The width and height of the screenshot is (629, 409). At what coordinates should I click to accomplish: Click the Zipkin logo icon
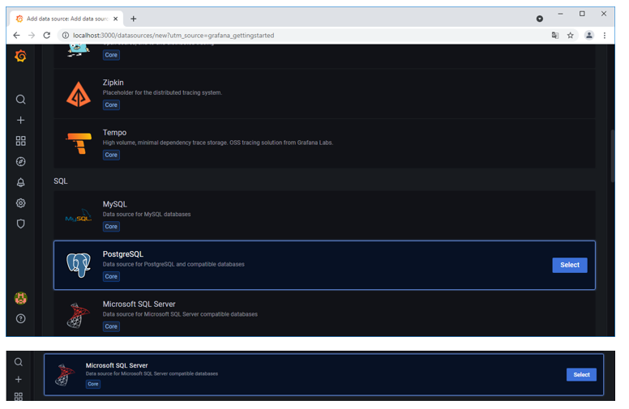pos(79,94)
